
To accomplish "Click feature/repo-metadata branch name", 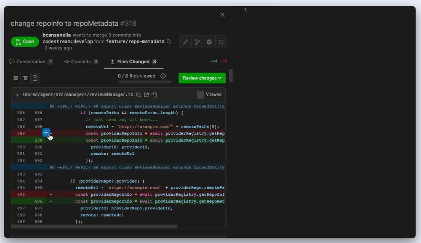I will tap(135, 41).
